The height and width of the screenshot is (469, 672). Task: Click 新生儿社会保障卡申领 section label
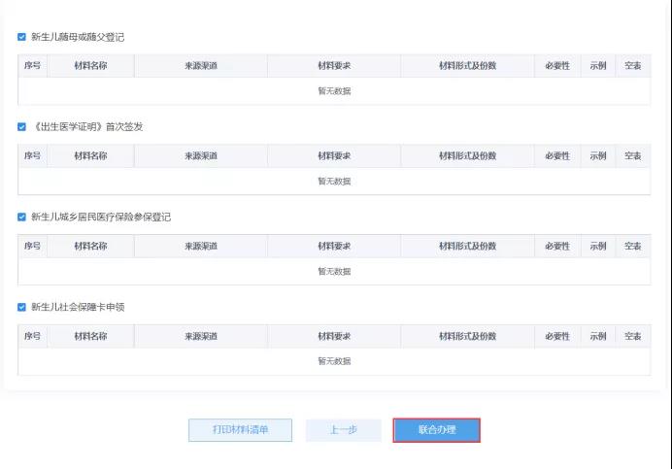[78, 307]
